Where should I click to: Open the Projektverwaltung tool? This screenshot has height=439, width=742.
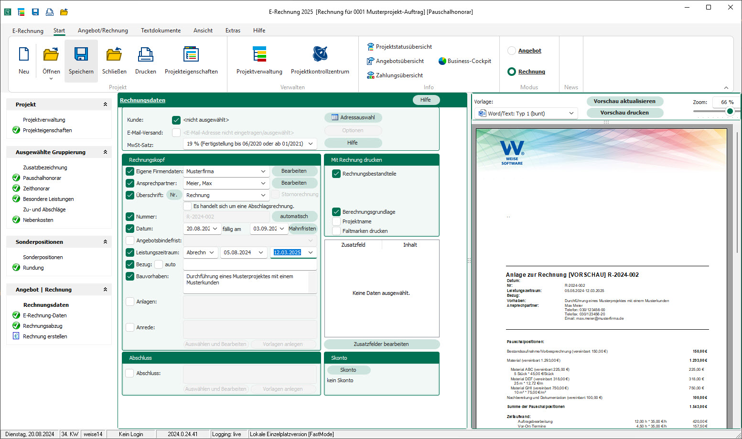[x=259, y=61]
